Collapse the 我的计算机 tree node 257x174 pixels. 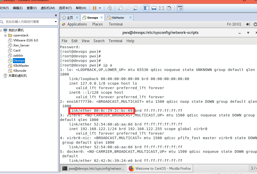point(2,30)
